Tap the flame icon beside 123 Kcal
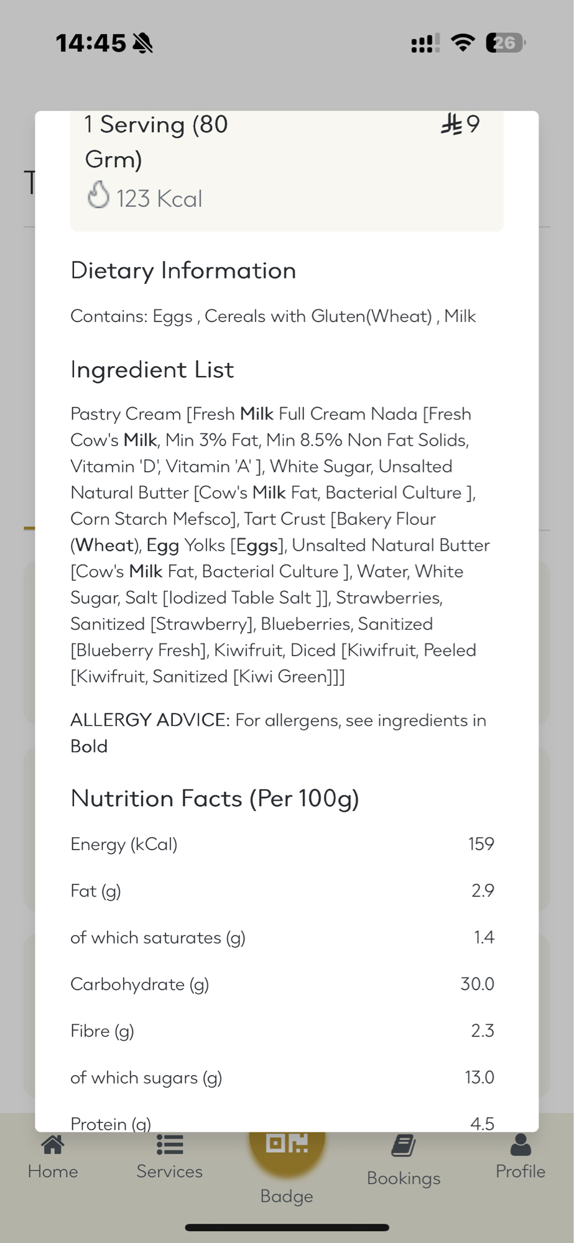The height and width of the screenshot is (1243, 574). [98, 195]
